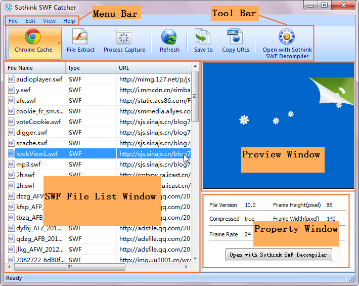Click the file icon beside qdzg_AFB_201...
The height and width of the screenshot is (286, 359).
[11, 238]
